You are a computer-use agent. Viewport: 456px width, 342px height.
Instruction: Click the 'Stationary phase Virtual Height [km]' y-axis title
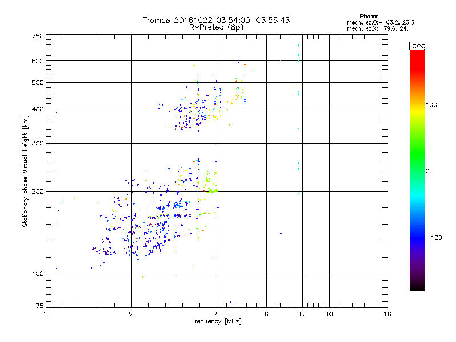click(x=25, y=171)
